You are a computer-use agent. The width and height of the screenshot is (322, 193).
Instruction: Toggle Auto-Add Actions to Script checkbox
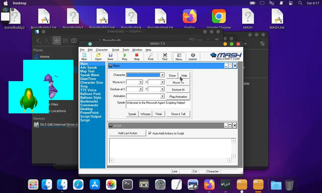tap(150, 133)
